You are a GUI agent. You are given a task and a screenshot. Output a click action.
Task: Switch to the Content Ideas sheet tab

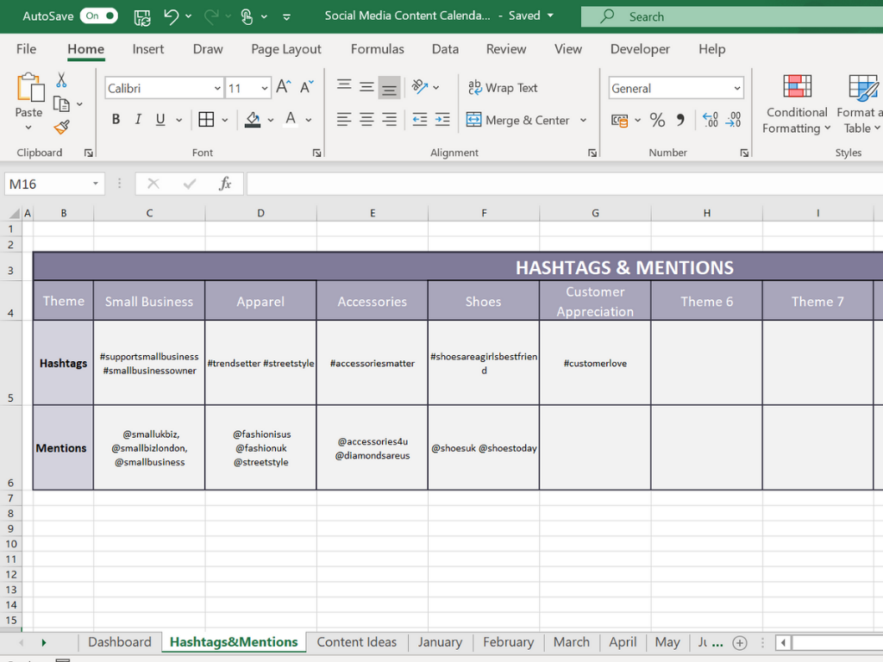point(356,642)
